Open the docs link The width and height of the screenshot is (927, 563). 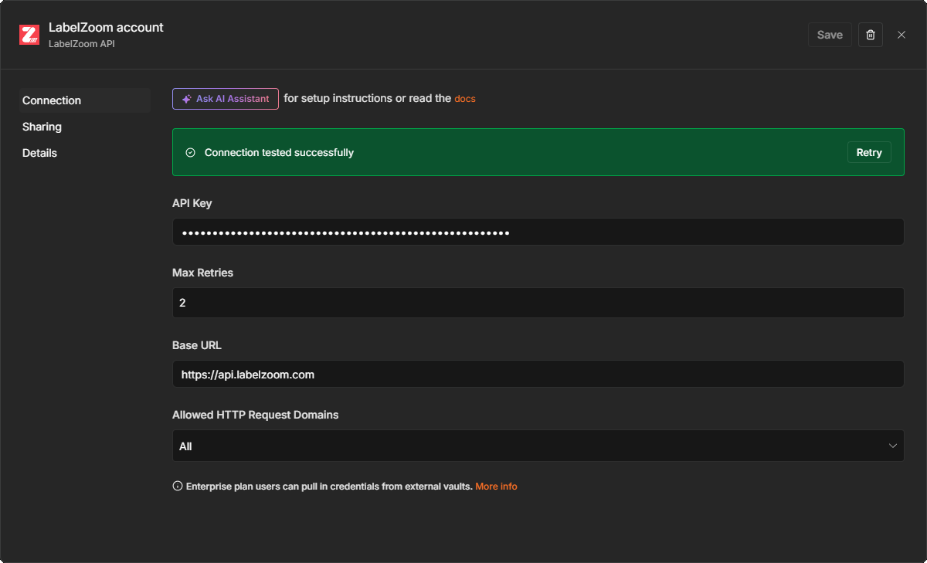coord(465,99)
